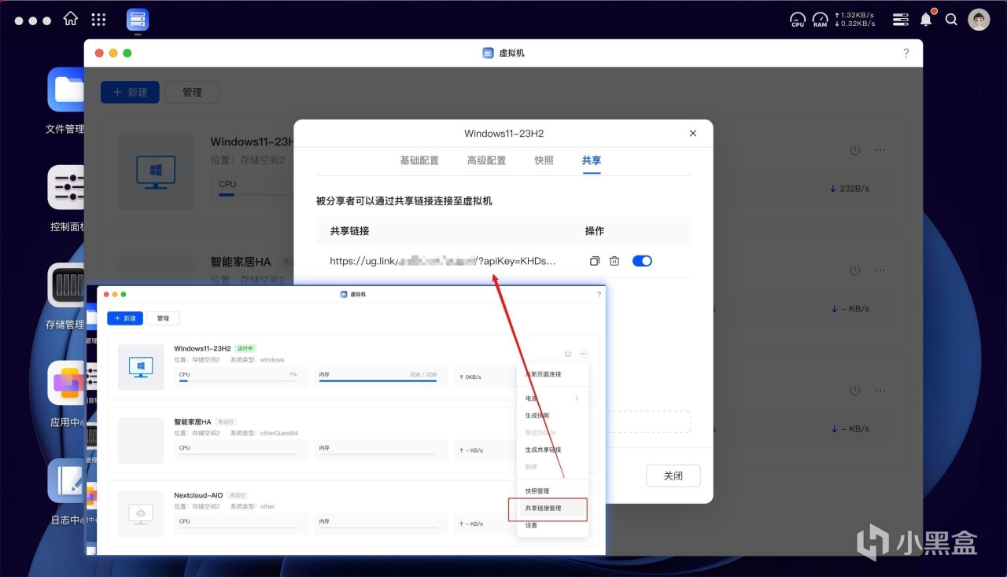Click the help question mark in the small inset window
This screenshot has height=577, width=1007.
pos(599,294)
